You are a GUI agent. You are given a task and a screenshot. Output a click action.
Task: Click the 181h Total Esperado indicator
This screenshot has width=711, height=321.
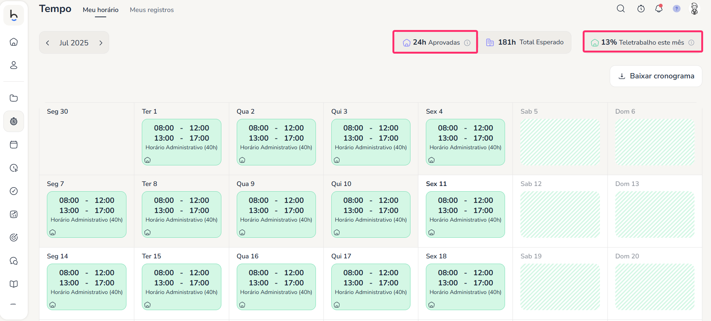coord(525,42)
